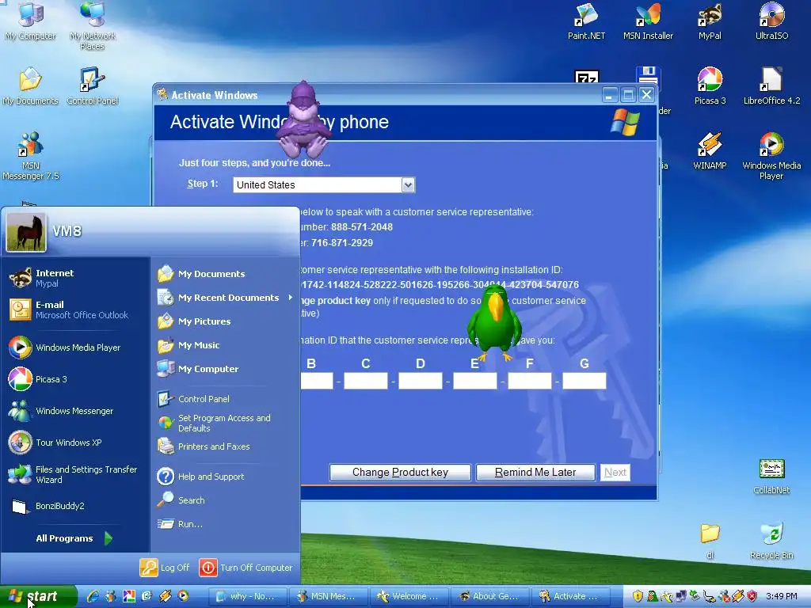Open Search from Start menu
This screenshot has height=608, width=811.
click(x=226, y=500)
